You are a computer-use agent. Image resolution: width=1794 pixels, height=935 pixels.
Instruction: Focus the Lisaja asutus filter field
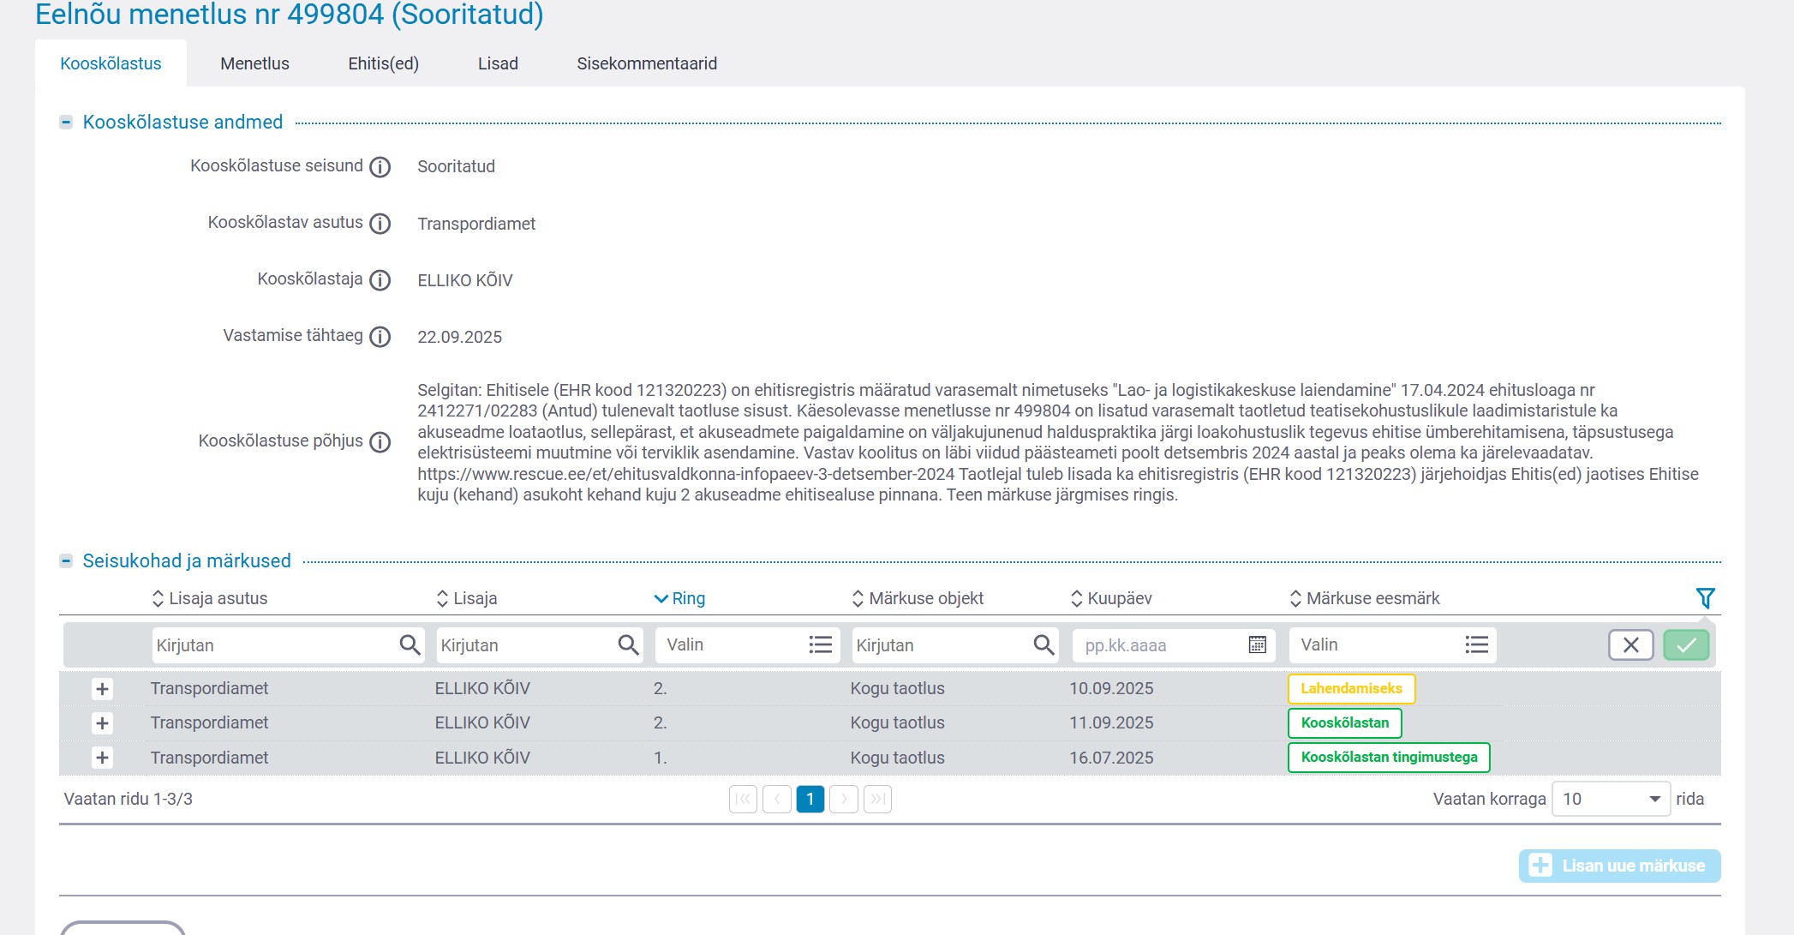point(289,644)
